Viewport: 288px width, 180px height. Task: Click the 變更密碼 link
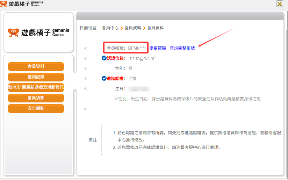coord(158,48)
